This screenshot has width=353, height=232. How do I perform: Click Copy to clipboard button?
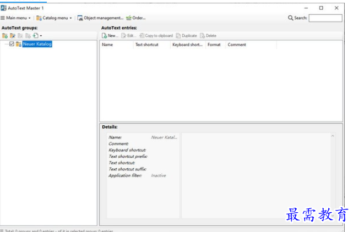pos(156,36)
